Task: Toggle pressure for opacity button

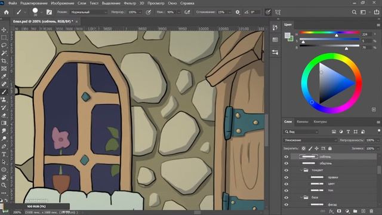Action: pos(149,12)
